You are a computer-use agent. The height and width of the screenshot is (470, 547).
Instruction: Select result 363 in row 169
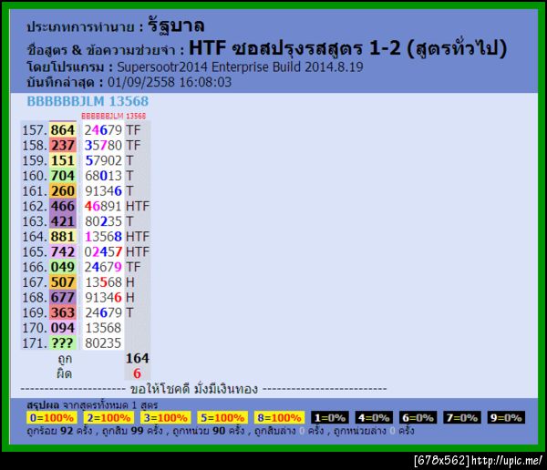63,312
